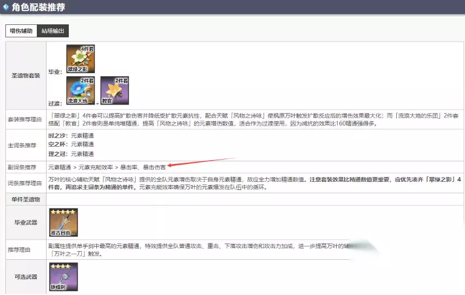This screenshot has height=295, width=465.
Task: Click the 圣遗物套装 row label
Action: click(x=26, y=76)
